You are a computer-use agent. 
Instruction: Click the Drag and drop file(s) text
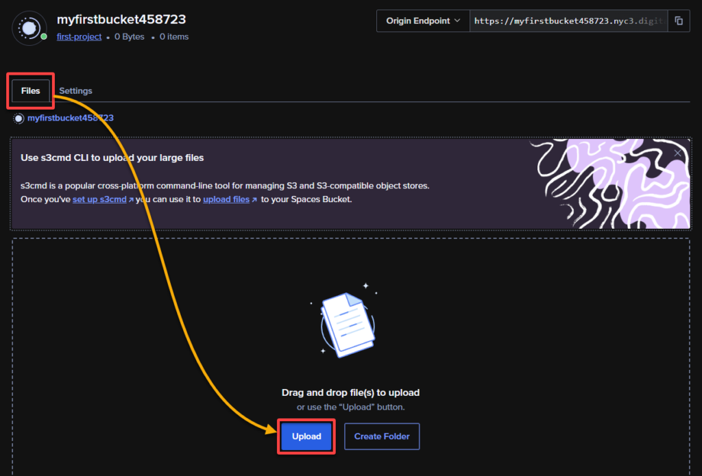(350, 393)
